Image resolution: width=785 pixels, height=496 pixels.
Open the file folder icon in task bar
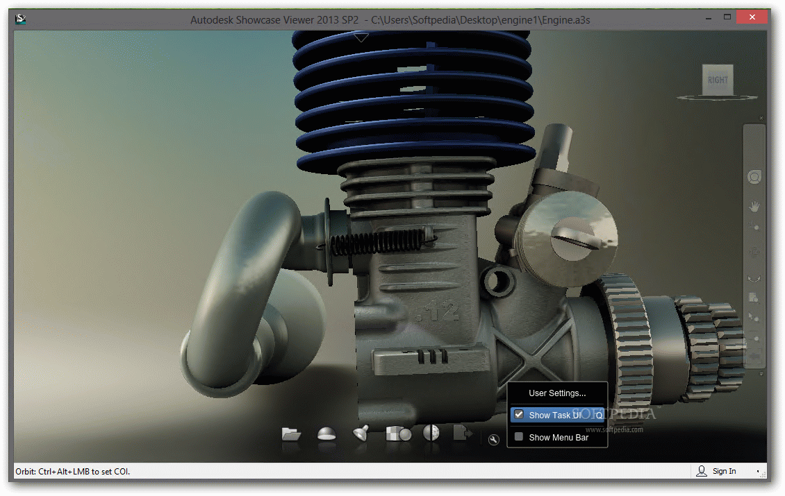[291, 434]
